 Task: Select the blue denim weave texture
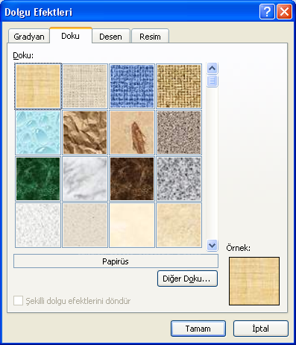[132, 86]
